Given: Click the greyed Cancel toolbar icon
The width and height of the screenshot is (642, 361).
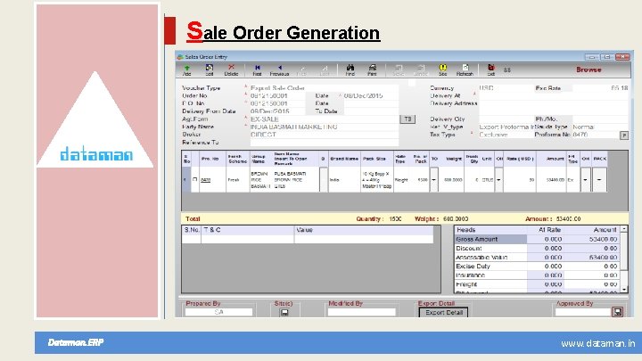Looking at the screenshot, I should tap(421, 70).
